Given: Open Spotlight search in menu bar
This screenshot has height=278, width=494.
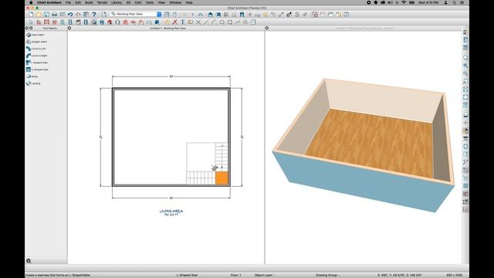Looking at the screenshot, I should coord(454,2).
